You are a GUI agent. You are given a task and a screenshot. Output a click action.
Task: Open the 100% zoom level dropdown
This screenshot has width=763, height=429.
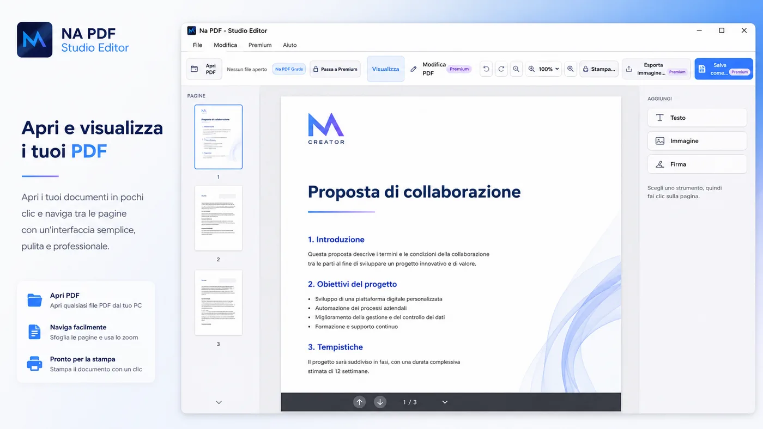pos(543,69)
